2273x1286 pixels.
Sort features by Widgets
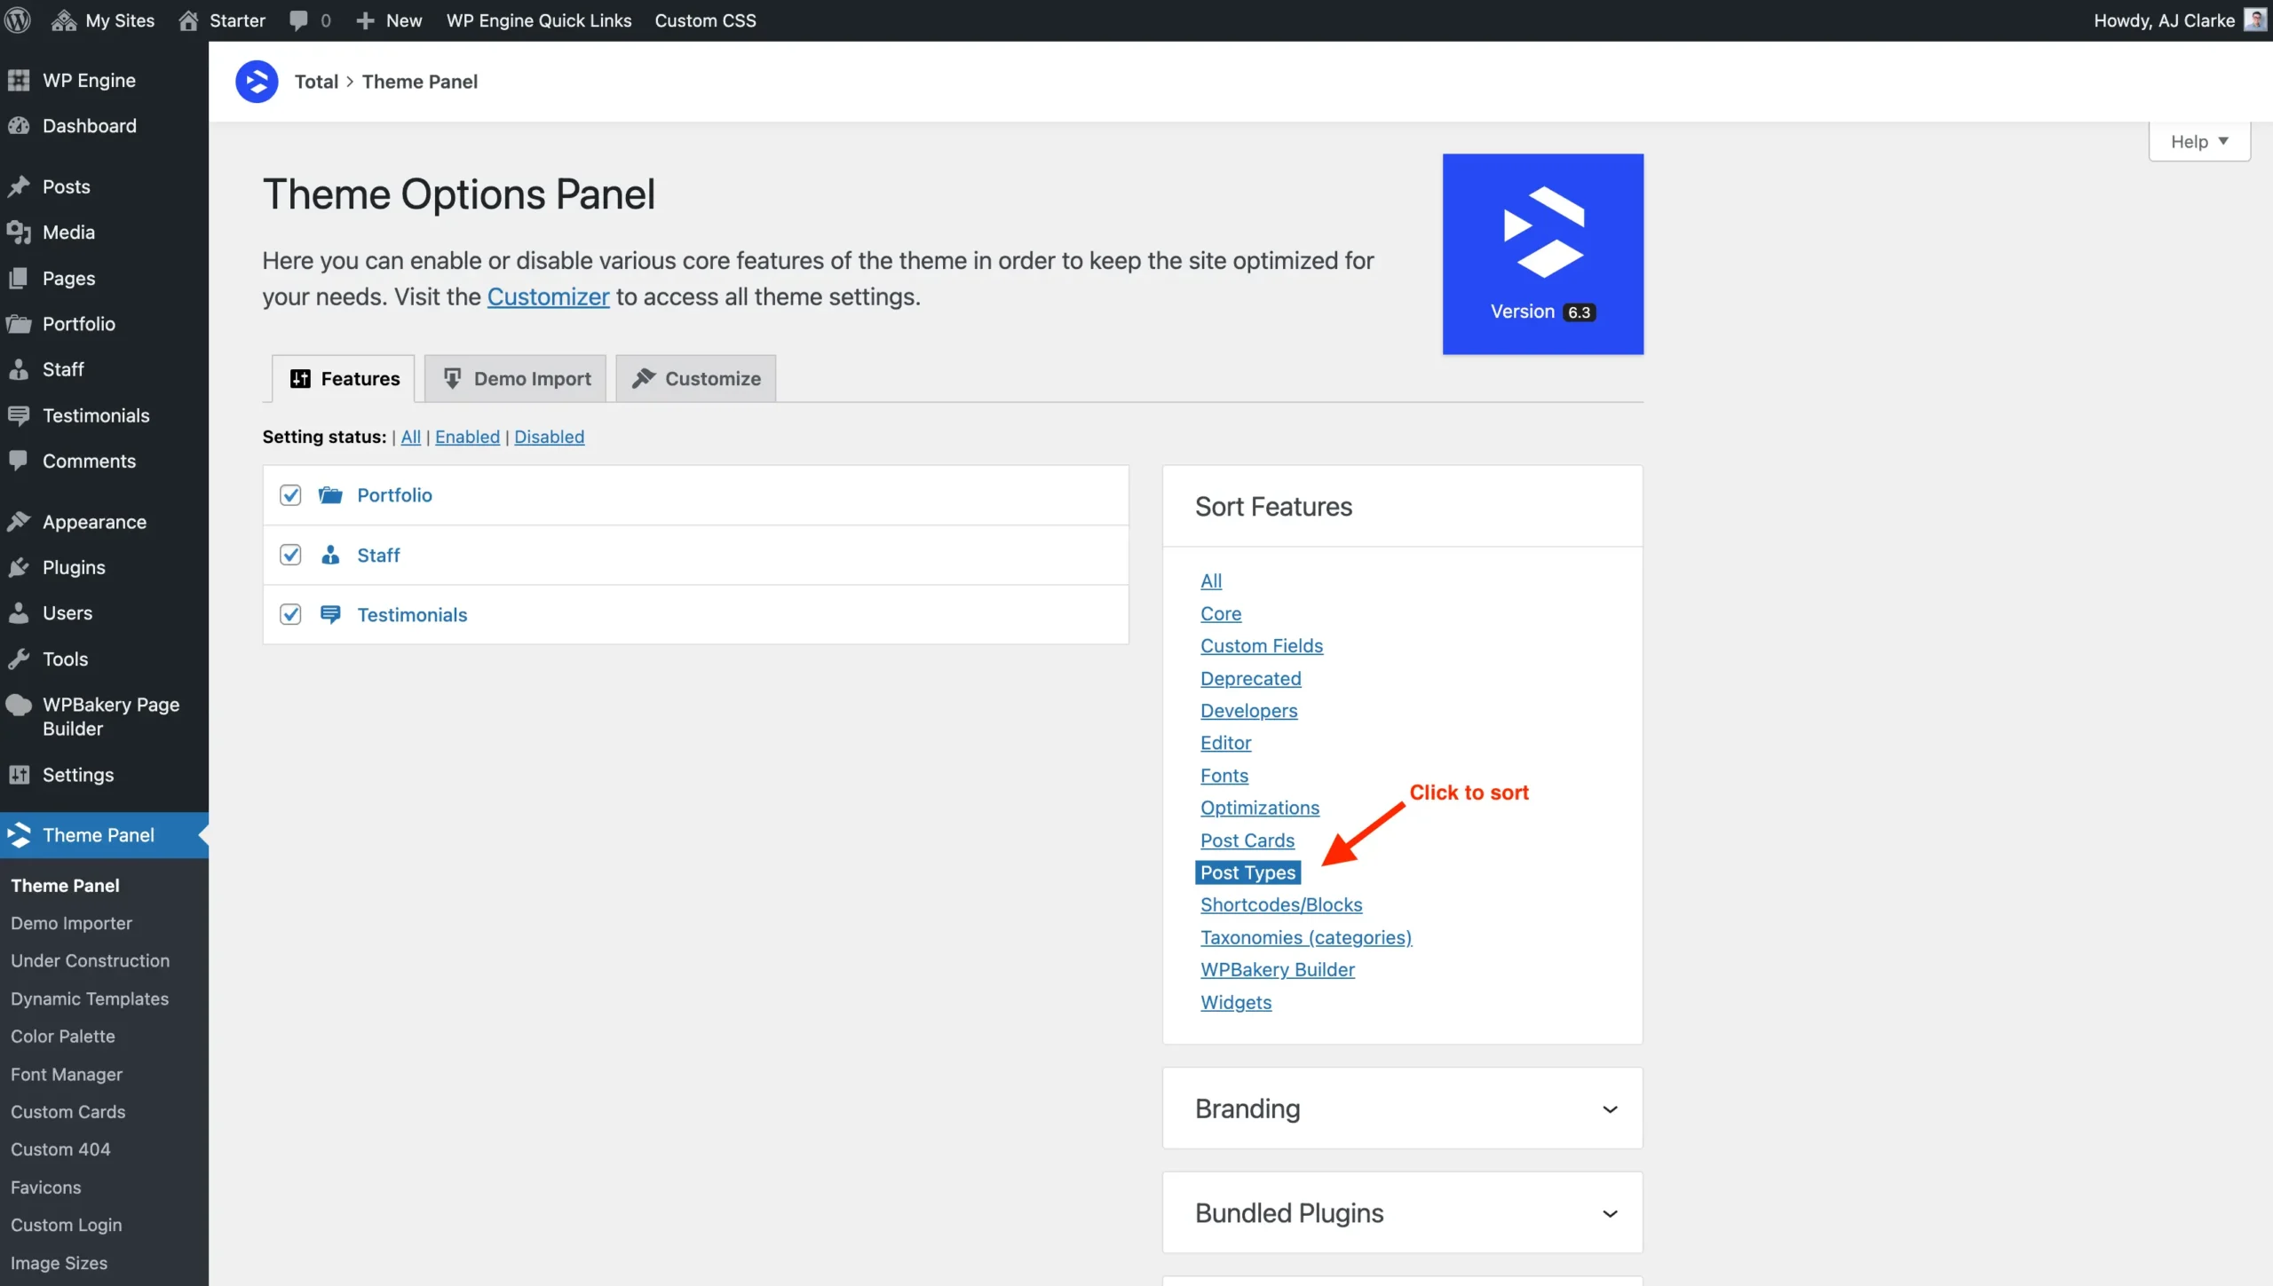point(1236,1003)
